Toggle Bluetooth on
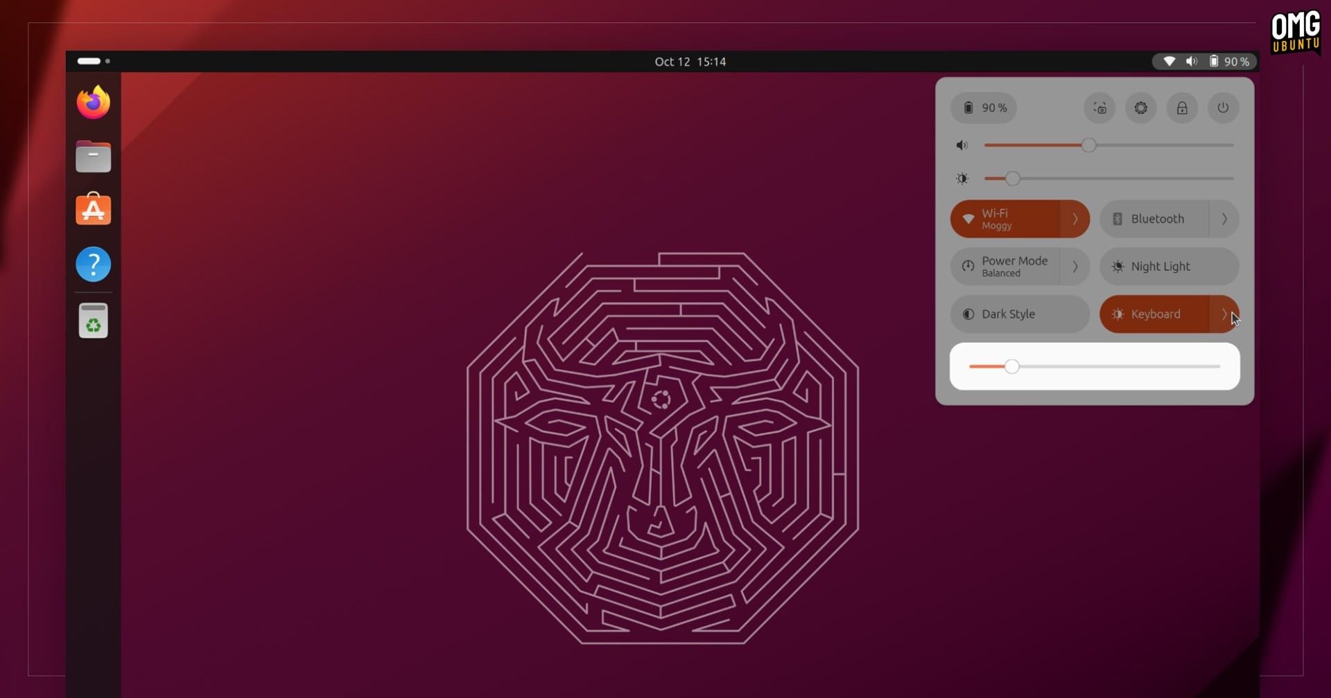The height and width of the screenshot is (698, 1331). tap(1154, 219)
